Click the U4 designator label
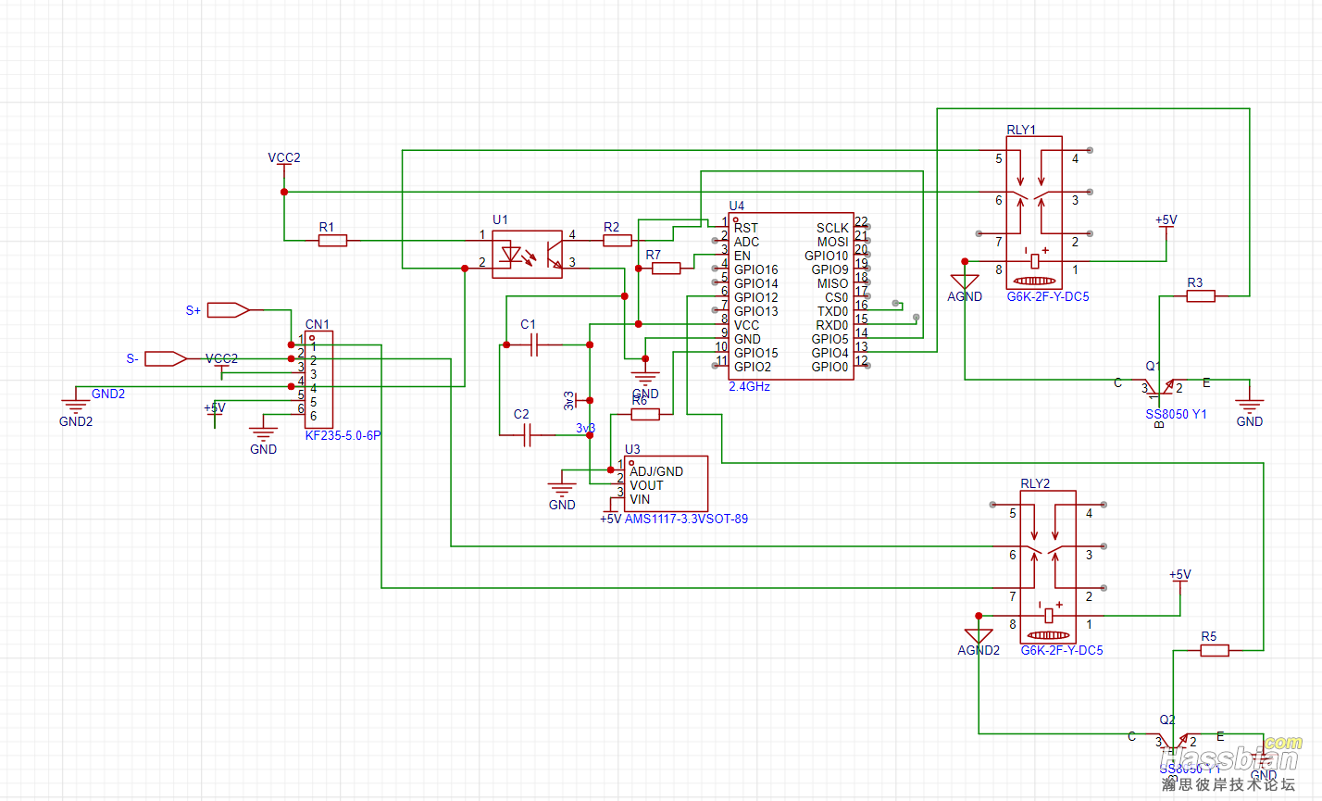Image resolution: width=1322 pixels, height=801 pixels. pos(737,206)
